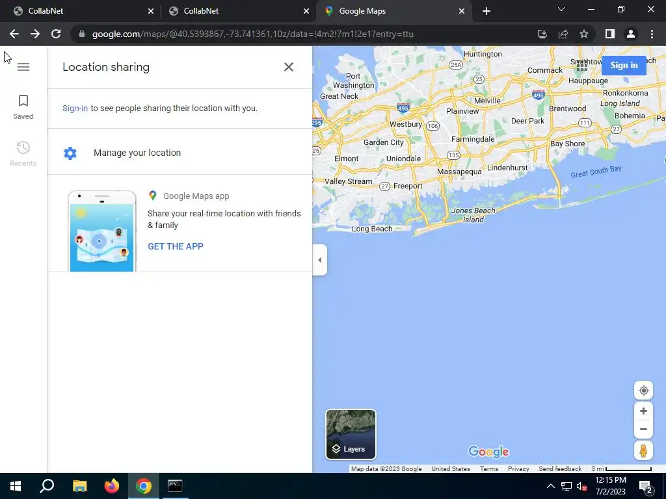Open the Windows Start menu
Screen dimensions: 666x499
click(x=16, y=486)
